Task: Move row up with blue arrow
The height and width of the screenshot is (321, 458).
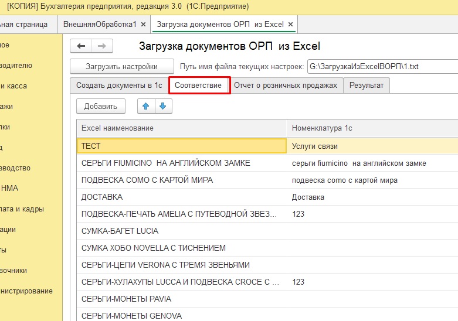Action: point(146,106)
